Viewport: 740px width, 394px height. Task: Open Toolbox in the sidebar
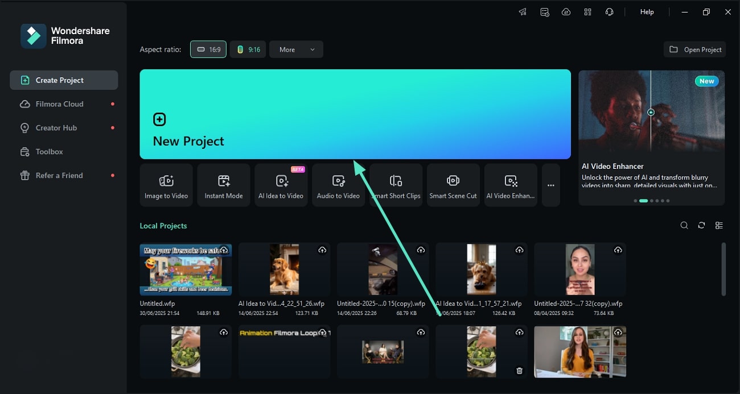(x=64, y=152)
